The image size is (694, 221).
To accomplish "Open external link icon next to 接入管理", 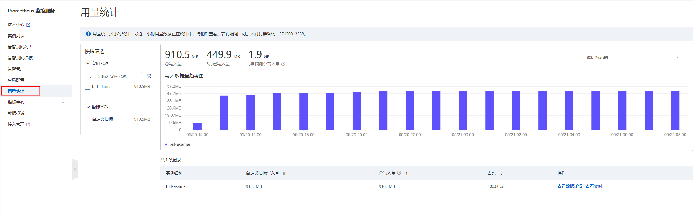I will 28,124.
